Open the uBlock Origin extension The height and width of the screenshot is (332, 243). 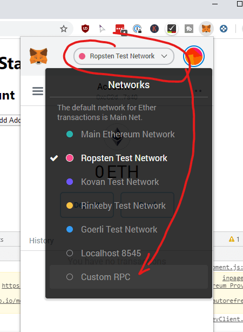pos(85,28)
